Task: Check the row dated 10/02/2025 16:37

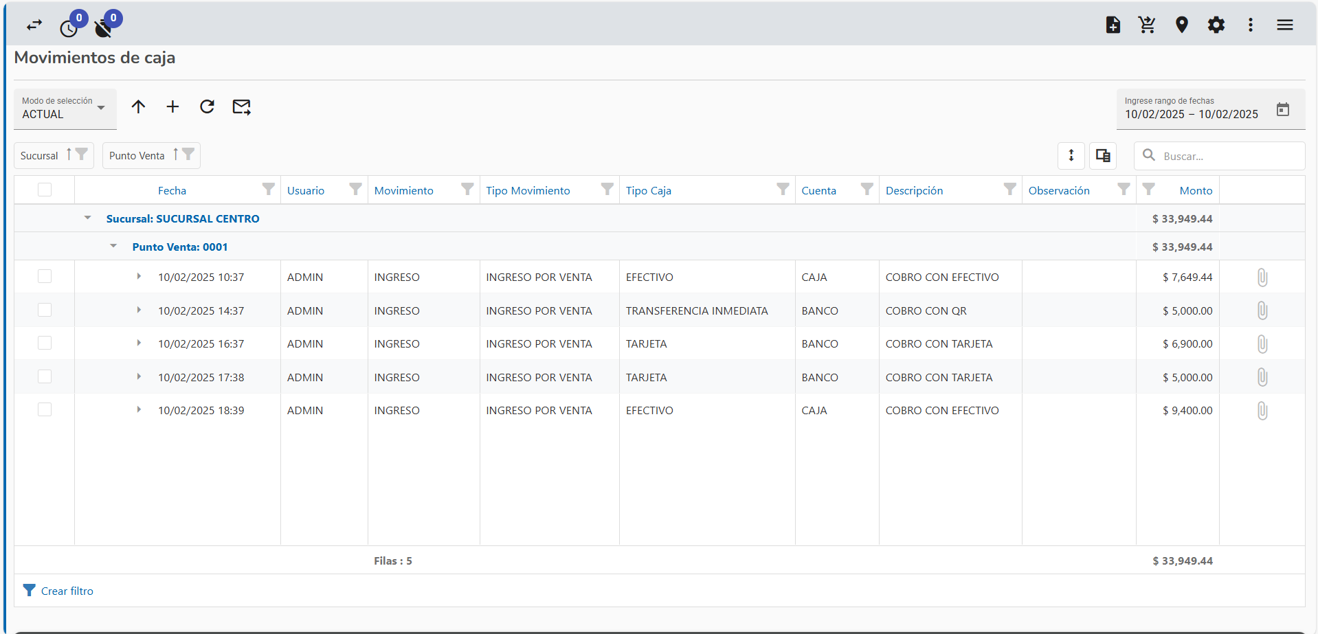Action: coord(45,343)
